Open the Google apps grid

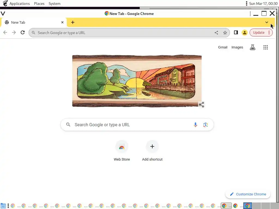tap(265, 47)
